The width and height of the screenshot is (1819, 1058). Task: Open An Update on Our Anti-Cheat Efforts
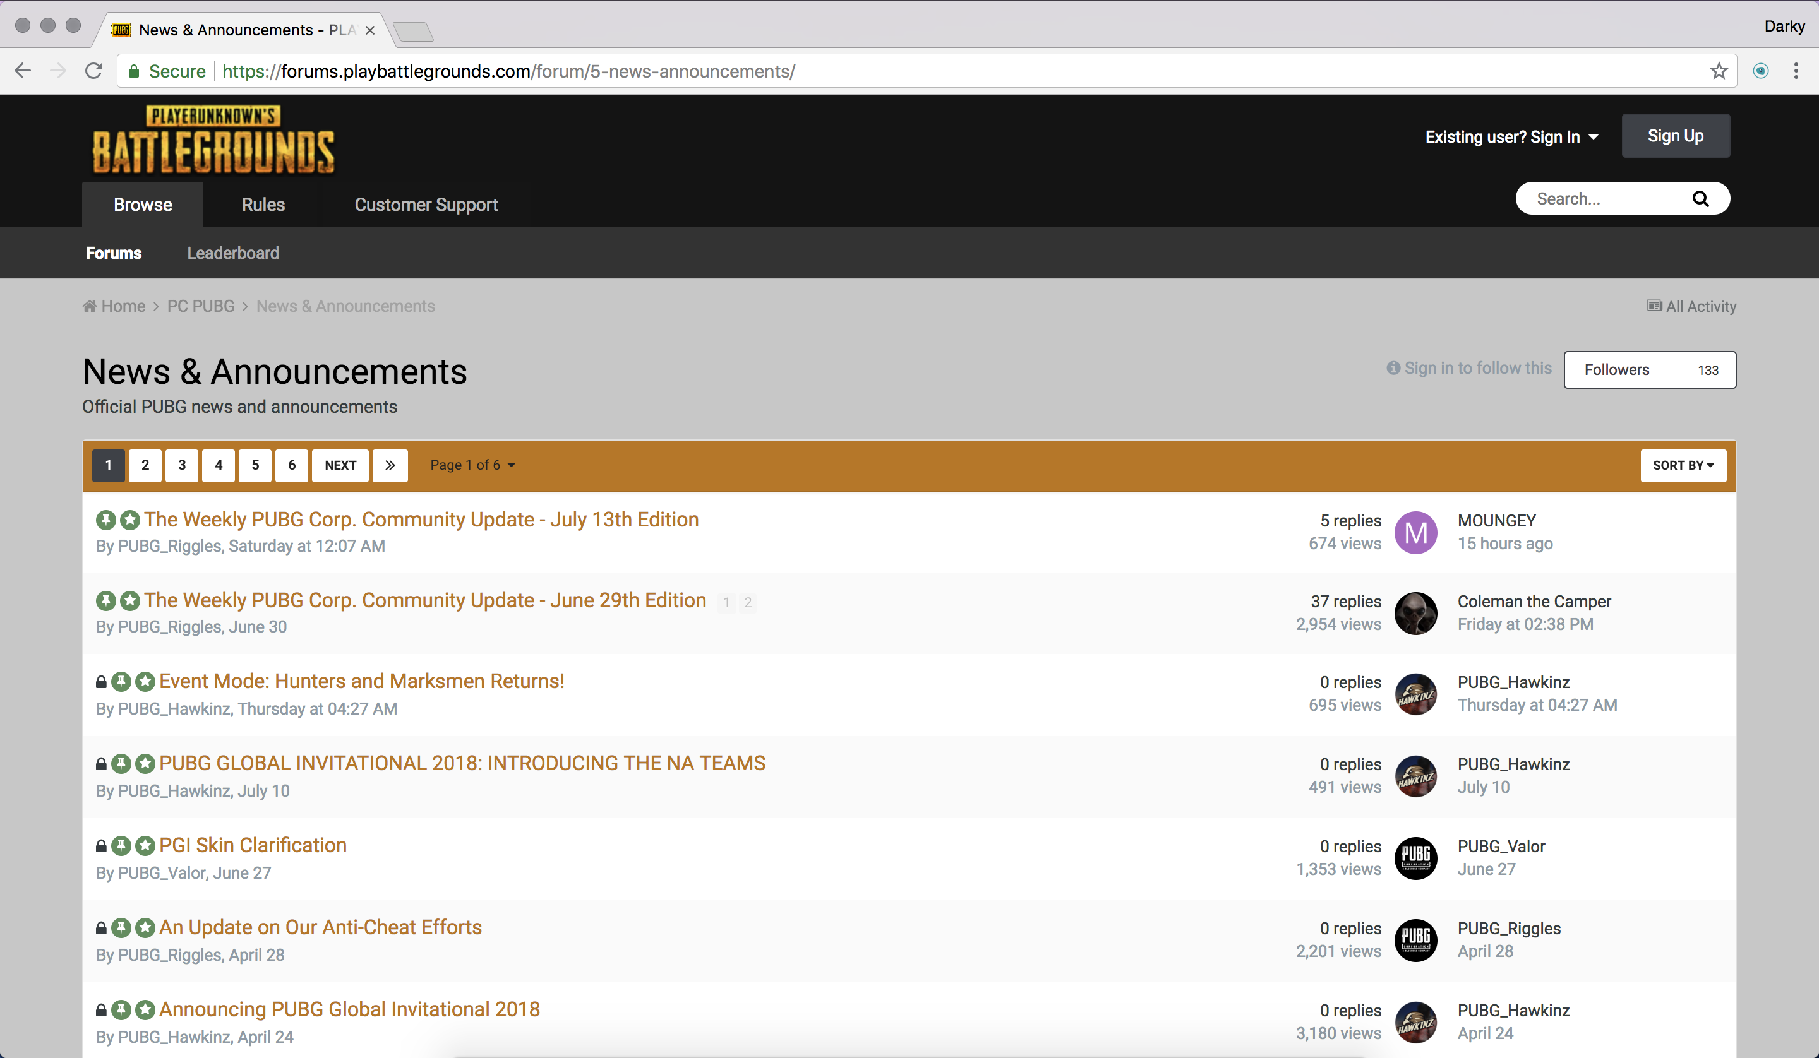320,927
